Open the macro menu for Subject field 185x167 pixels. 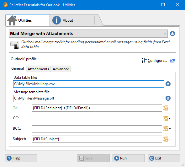(167, 139)
